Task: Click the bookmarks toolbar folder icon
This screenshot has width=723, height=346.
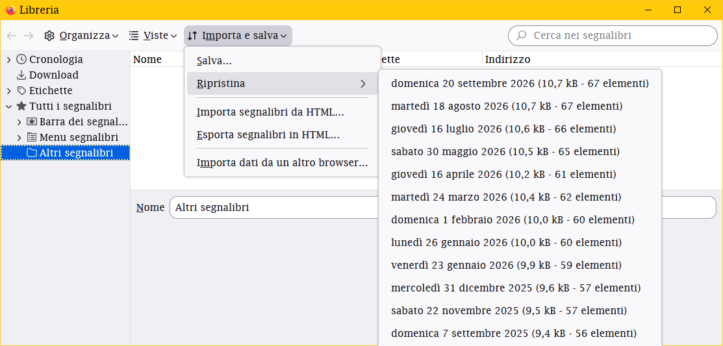Action: (32, 122)
